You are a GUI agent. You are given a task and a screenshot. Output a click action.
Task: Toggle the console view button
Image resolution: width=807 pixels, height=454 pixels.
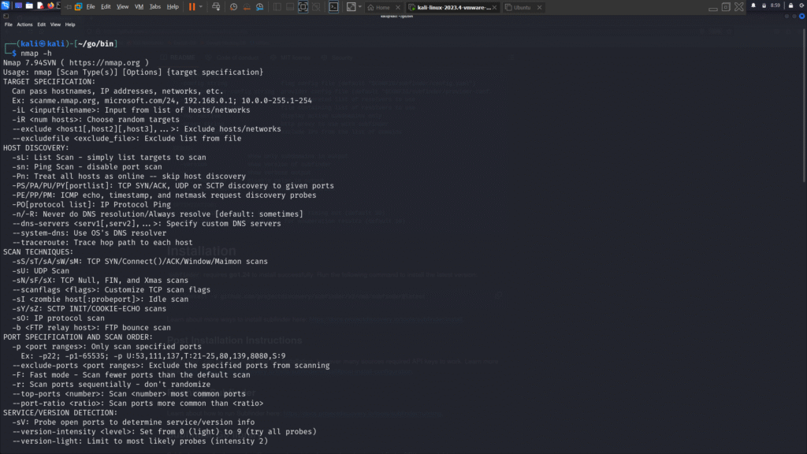point(333,7)
